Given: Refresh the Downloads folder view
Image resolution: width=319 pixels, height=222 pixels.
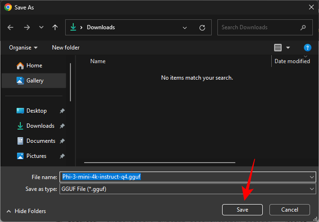Looking at the screenshot, I should (202, 28).
